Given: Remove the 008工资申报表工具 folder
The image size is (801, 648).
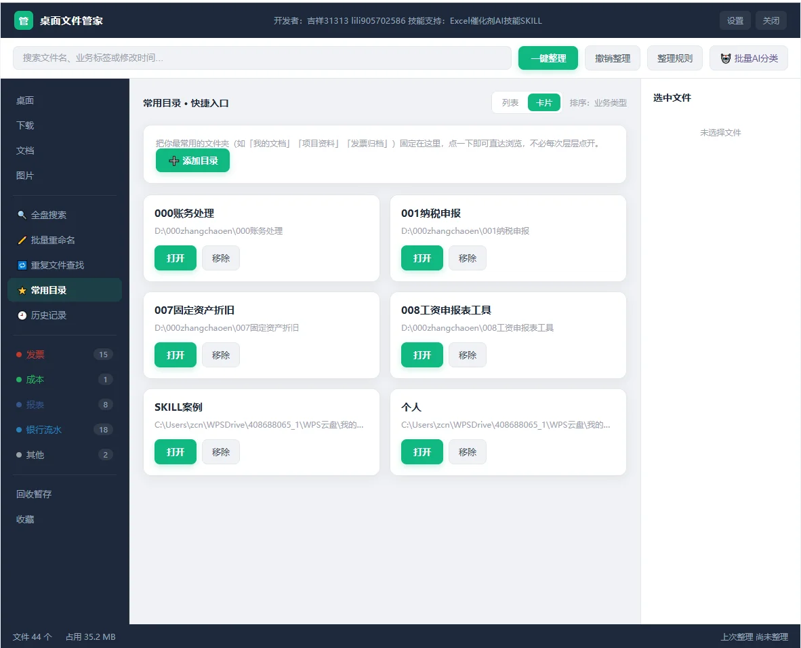Looking at the screenshot, I should (468, 355).
